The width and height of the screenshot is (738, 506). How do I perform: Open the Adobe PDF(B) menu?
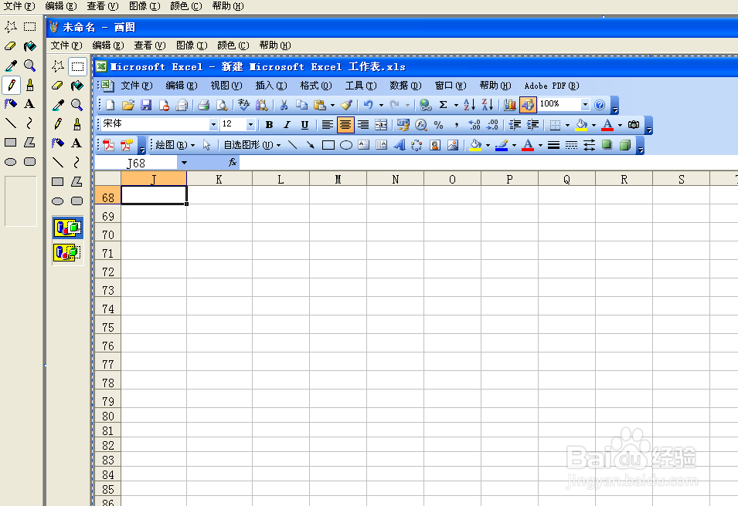552,86
